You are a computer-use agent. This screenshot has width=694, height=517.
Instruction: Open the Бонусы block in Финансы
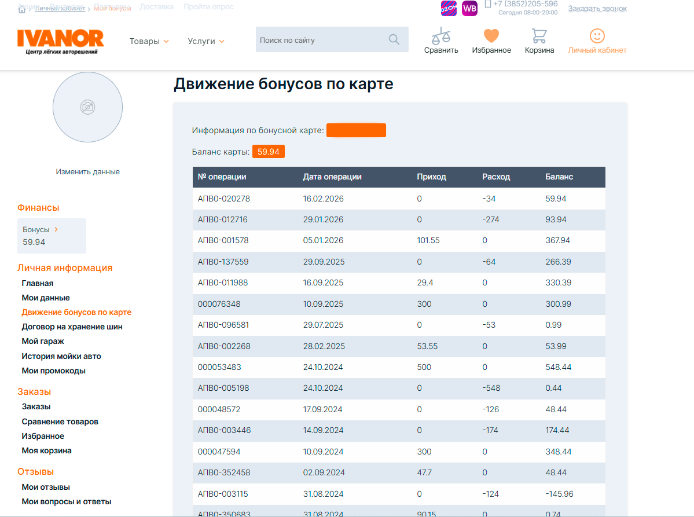tap(52, 236)
